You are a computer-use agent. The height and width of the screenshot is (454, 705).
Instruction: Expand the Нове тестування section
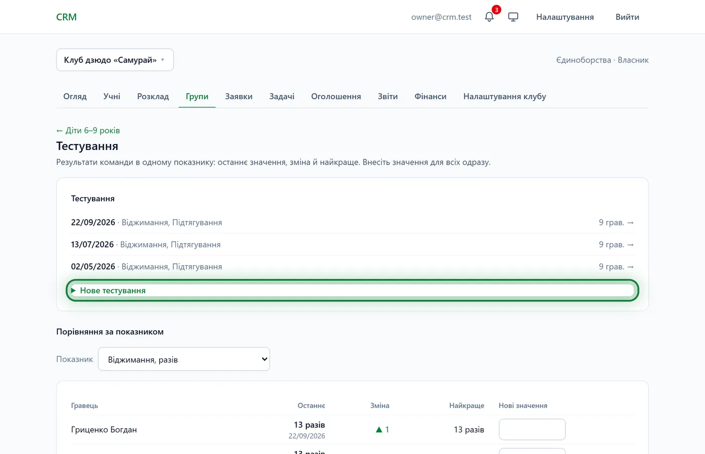point(352,290)
